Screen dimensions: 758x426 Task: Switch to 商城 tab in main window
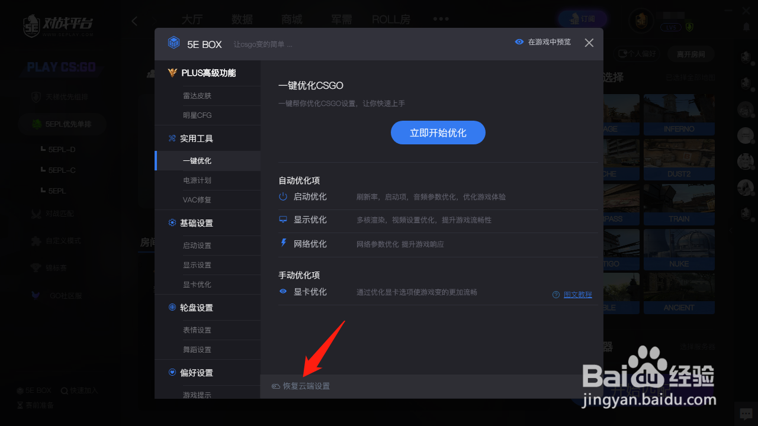[292, 20]
